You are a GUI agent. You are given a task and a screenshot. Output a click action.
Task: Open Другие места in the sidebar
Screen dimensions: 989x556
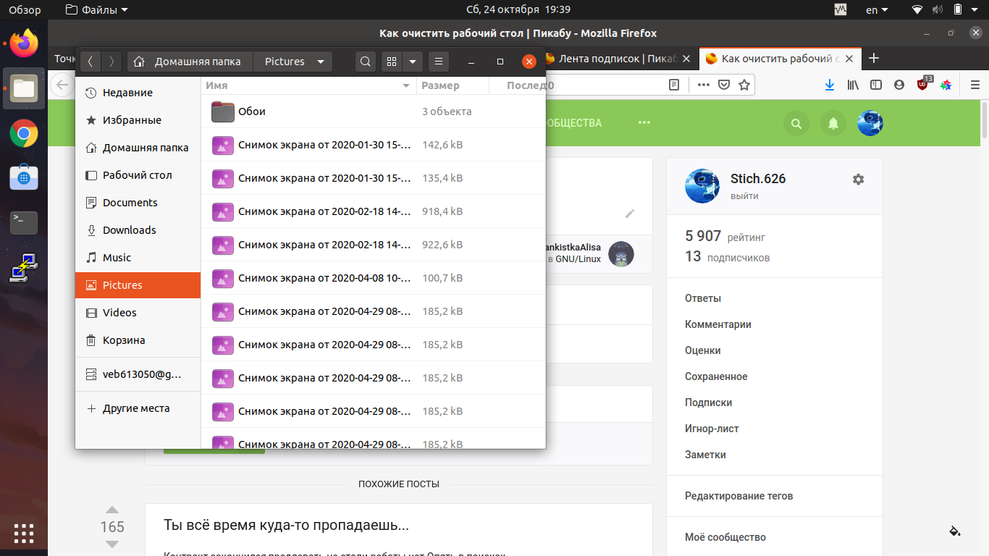pyautogui.click(x=135, y=408)
